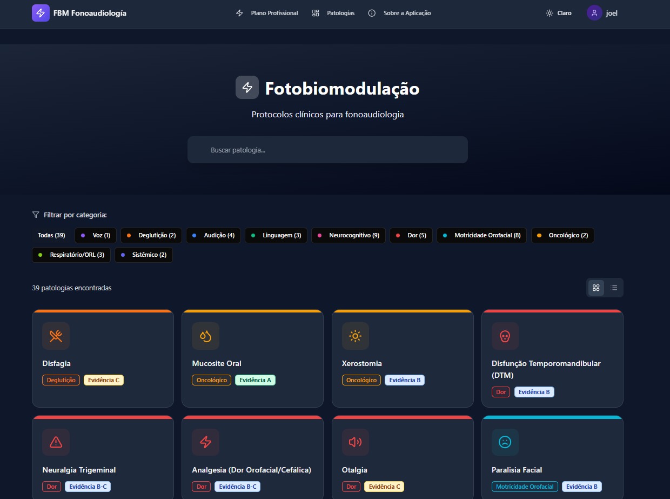Open Plano Profissional in the navigation
The width and height of the screenshot is (670, 499).
[267, 13]
